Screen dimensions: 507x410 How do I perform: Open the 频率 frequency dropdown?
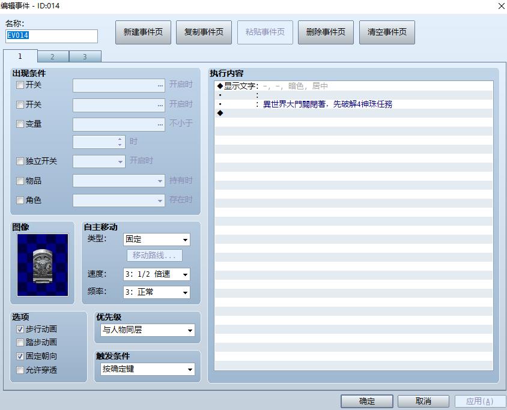click(157, 292)
